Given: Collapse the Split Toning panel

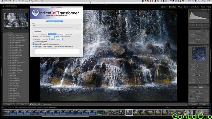Looking at the screenshot, I should (208, 29).
